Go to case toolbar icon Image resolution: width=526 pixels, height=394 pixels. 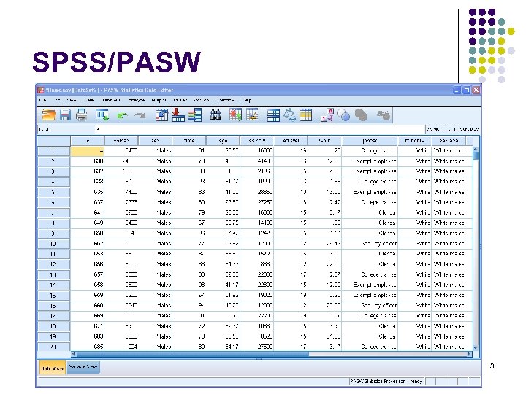point(161,115)
